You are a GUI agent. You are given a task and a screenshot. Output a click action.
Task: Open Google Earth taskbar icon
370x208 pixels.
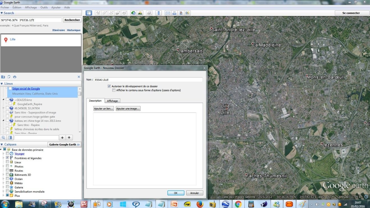click(225, 204)
